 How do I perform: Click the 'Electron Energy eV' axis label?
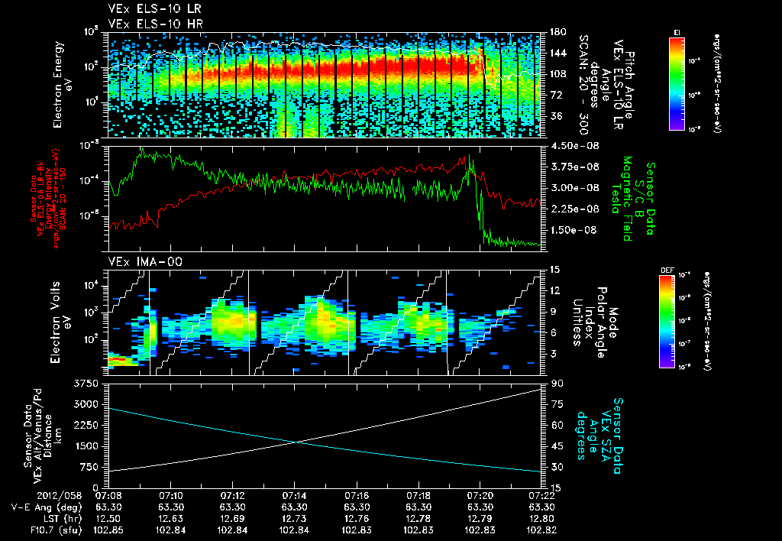(62, 85)
